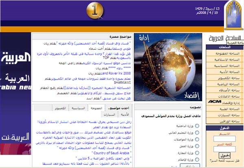244x168 pixels.
Task: Open the العربية.نت advertisement banner
Action: coord(15,94)
